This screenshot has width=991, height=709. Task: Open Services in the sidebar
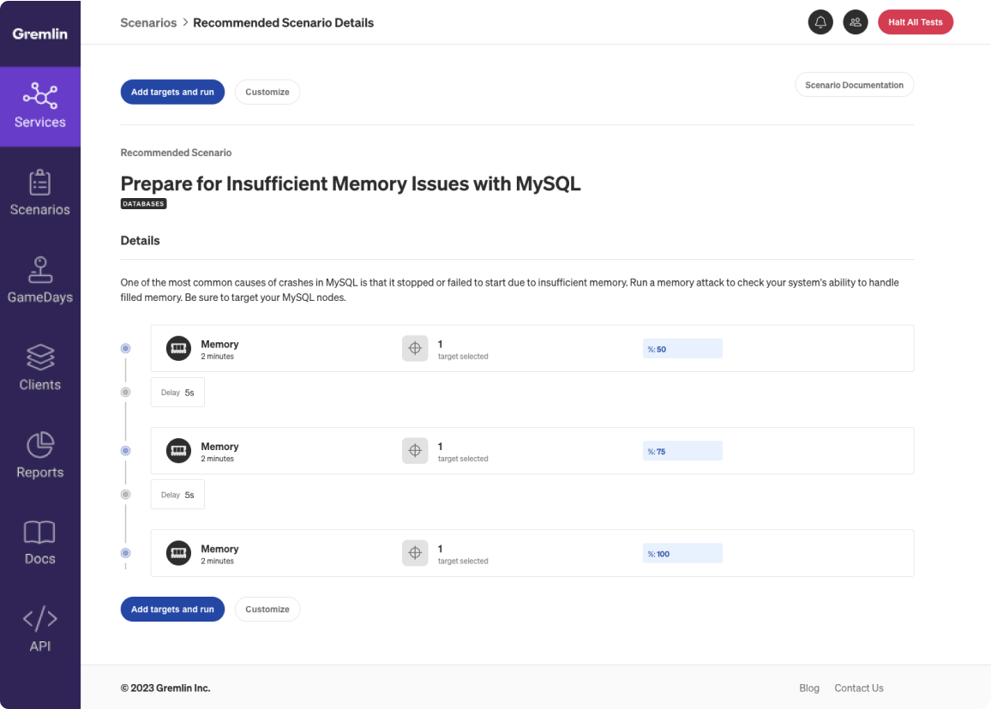point(40,106)
